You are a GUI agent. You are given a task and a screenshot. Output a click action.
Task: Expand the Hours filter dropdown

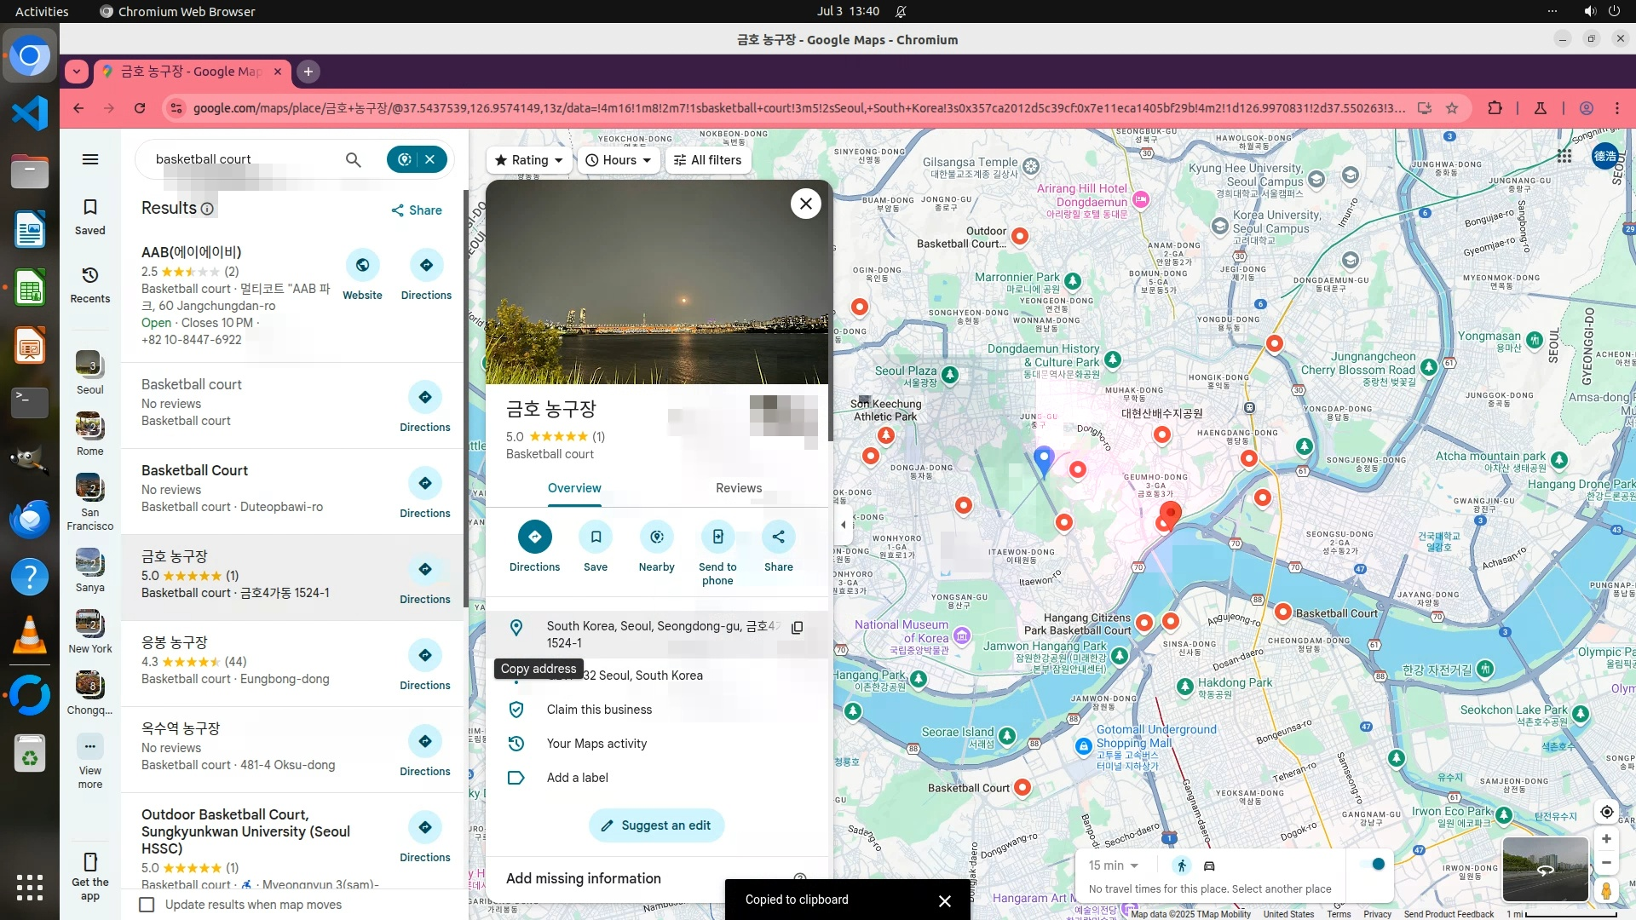click(x=619, y=160)
